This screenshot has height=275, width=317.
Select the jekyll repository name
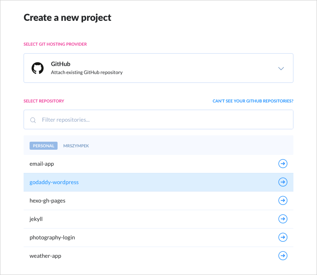(x=36, y=219)
